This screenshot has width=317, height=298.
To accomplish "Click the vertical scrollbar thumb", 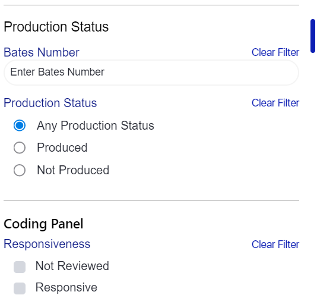I will 313,36.
